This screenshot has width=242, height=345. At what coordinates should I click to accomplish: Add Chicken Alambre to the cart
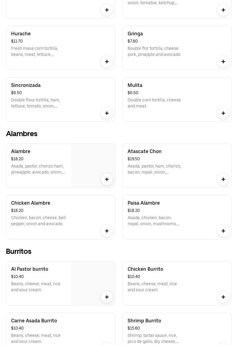107,231
